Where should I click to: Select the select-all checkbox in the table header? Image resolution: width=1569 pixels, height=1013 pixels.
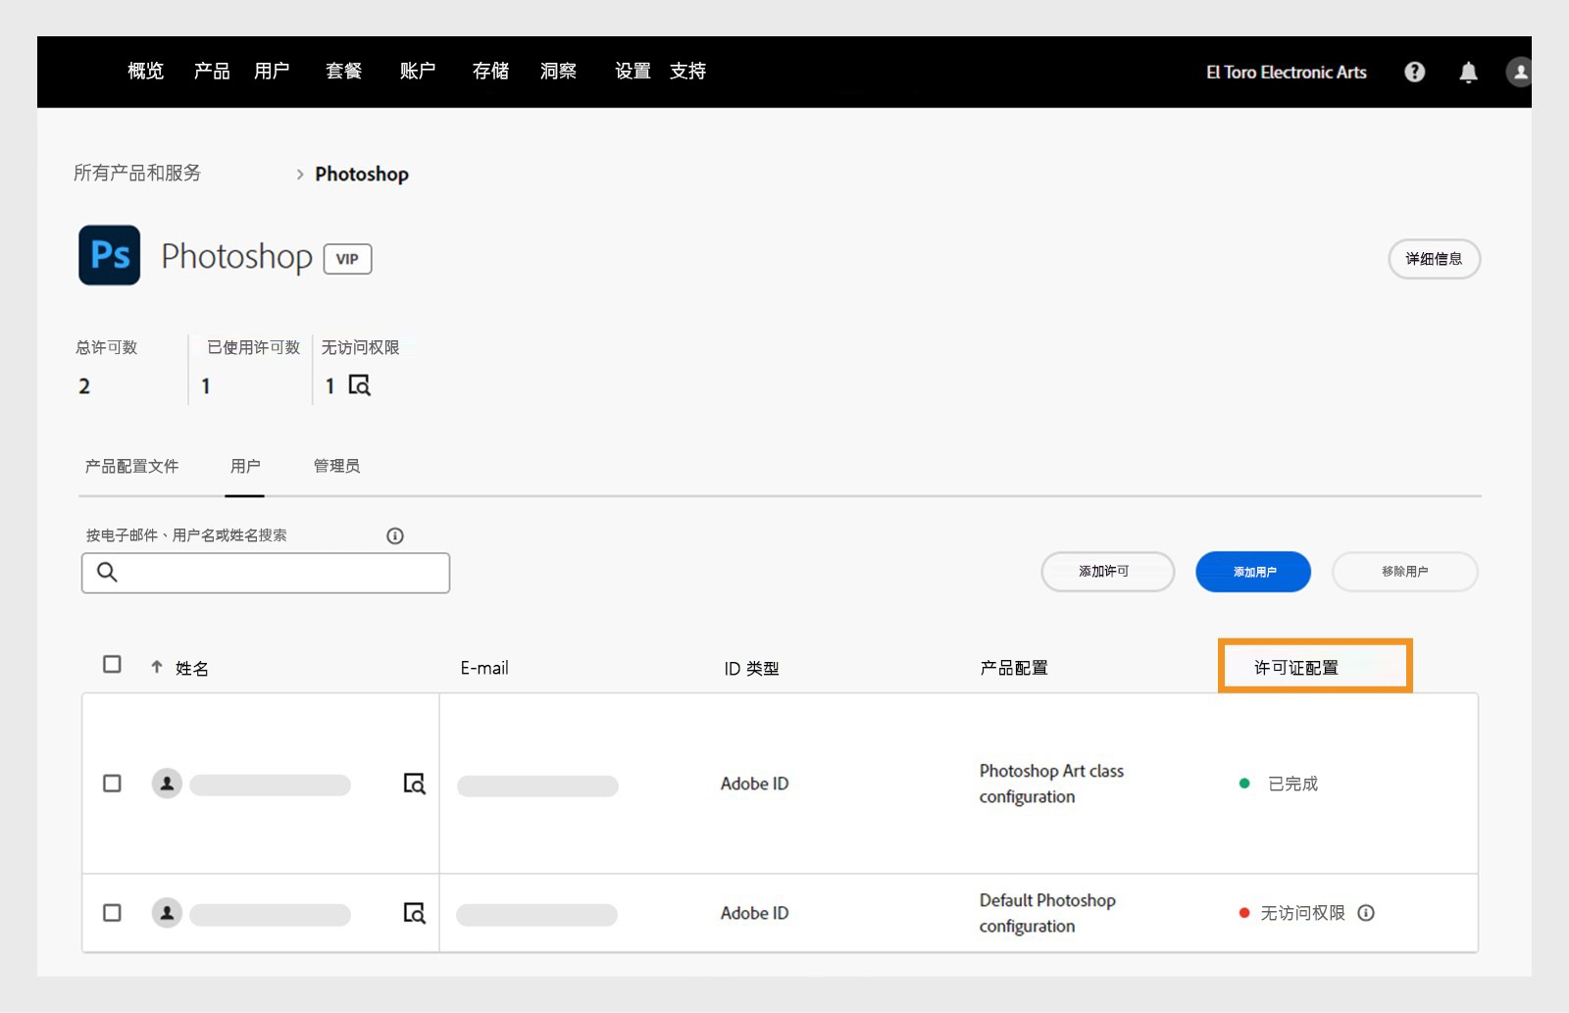(x=112, y=664)
